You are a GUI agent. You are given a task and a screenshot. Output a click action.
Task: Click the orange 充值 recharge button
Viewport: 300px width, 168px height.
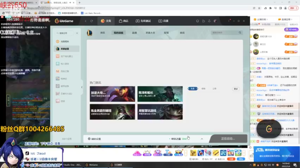(x=231, y=159)
